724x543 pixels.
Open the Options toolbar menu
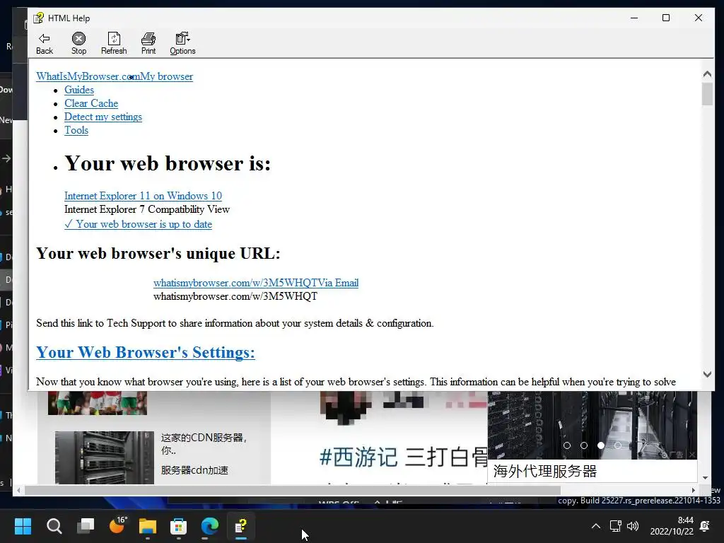(182, 44)
